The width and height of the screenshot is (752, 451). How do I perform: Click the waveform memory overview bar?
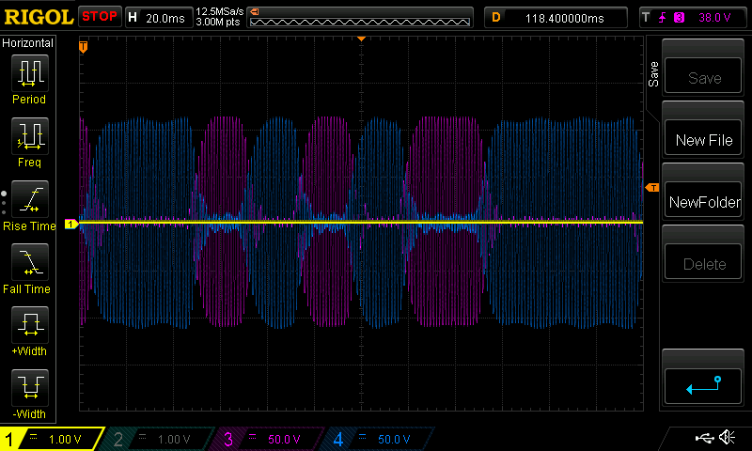click(x=360, y=22)
